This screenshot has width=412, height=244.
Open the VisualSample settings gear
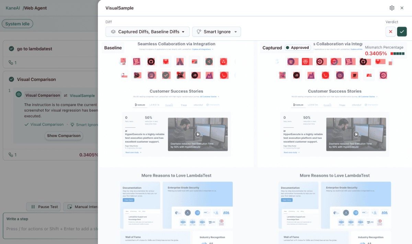click(x=392, y=8)
